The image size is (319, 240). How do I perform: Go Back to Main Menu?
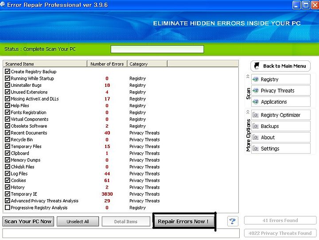[280, 66]
